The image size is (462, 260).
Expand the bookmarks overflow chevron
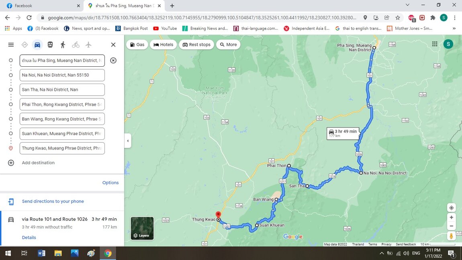[454, 28]
